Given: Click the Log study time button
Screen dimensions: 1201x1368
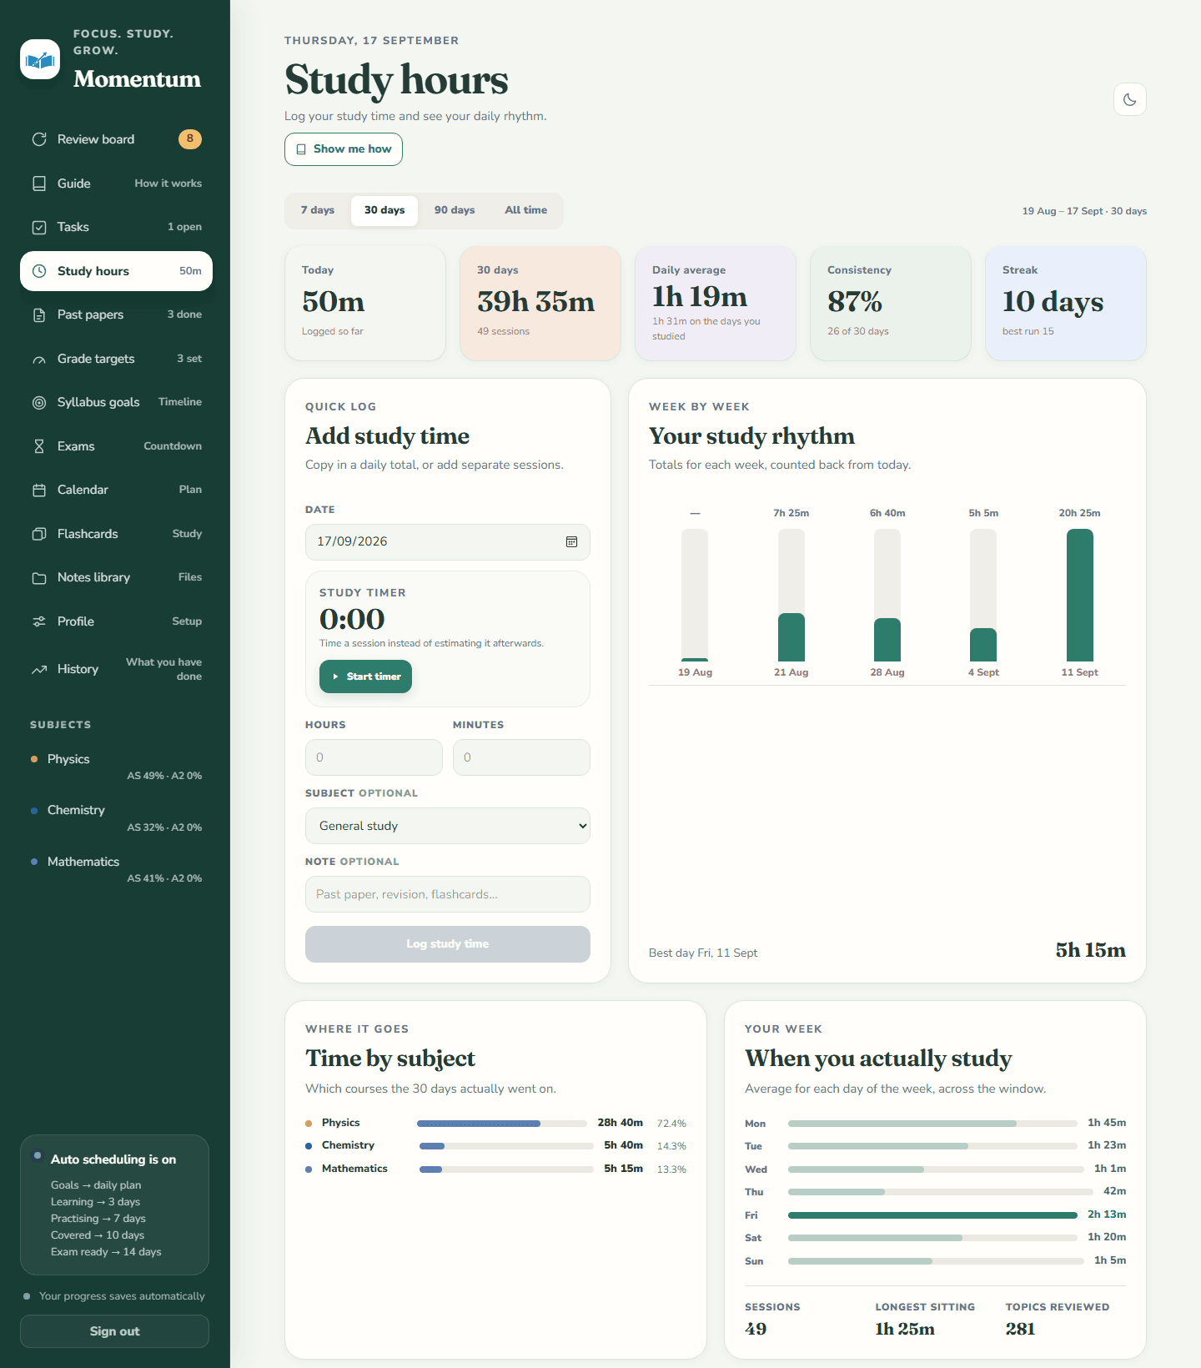Looking at the screenshot, I should pyautogui.click(x=448, y=944).
